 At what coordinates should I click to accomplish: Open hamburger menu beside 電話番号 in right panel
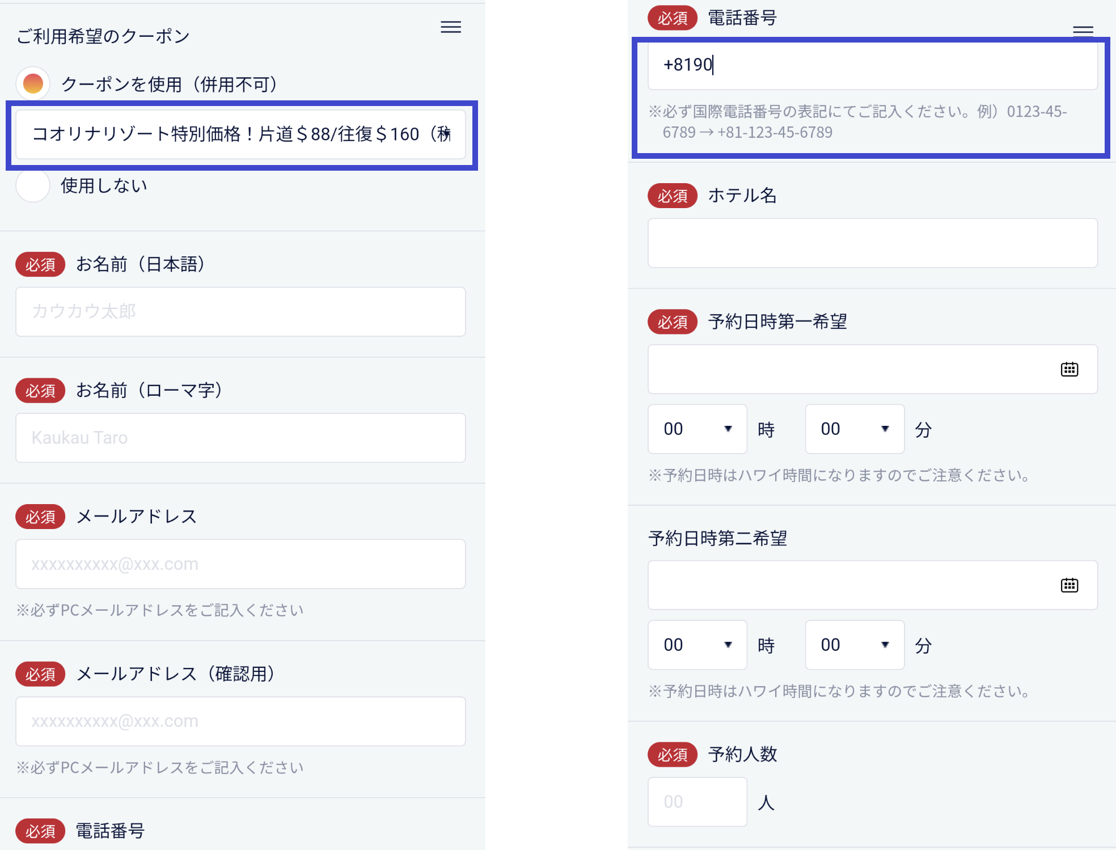click(x=1083, y=31)
